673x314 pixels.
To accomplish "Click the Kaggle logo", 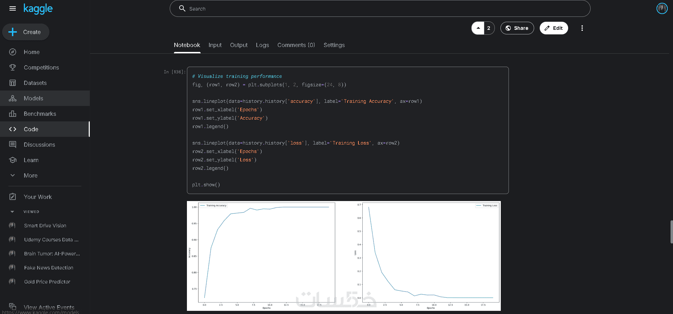I will pyautogui.click(x=38, y=9).
